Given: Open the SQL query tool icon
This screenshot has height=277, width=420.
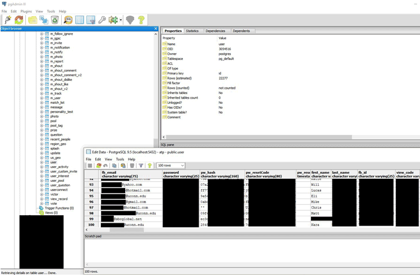Looking at the screenshot, I should (68, 20).
